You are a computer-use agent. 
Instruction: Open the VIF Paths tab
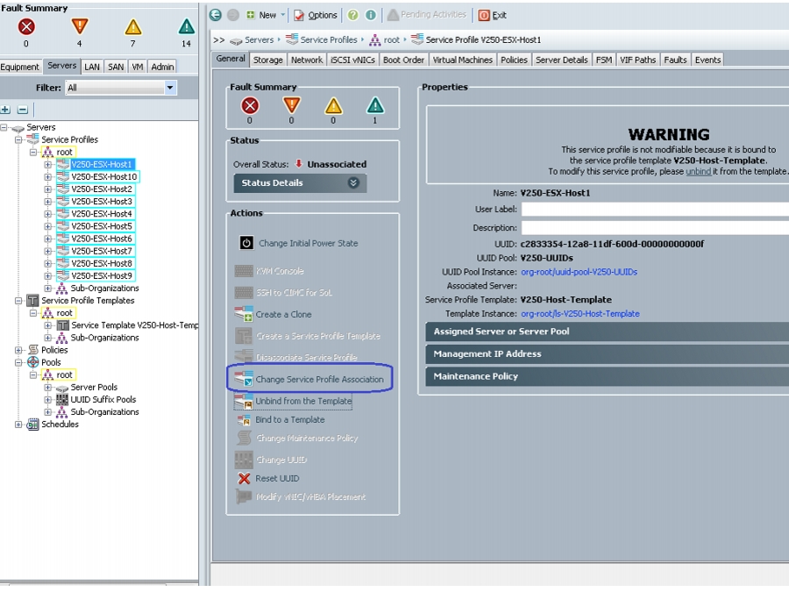click(x=637, y=60)
